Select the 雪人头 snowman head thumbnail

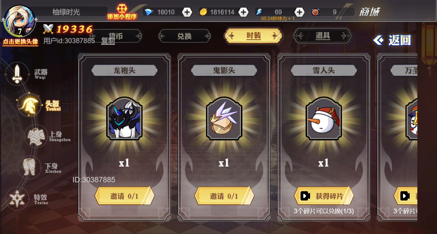click(324, 119)
